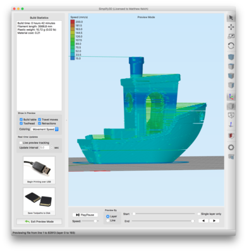This screenshot has height=252, width=247.
Task: Click Save Toolpaths to Disk
Action: (39, 202)
